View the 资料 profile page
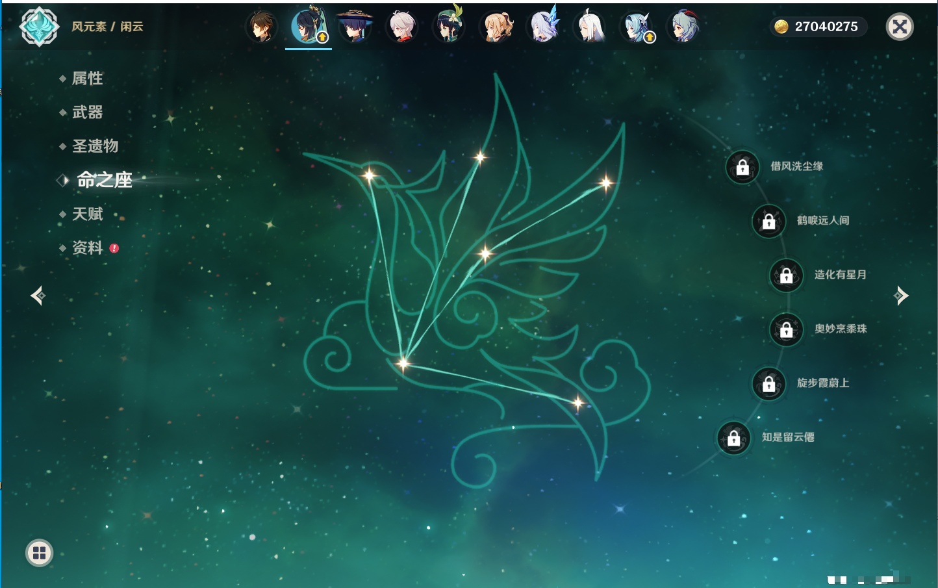Viewport: 938px width, 588px height. tap(87, 248)
